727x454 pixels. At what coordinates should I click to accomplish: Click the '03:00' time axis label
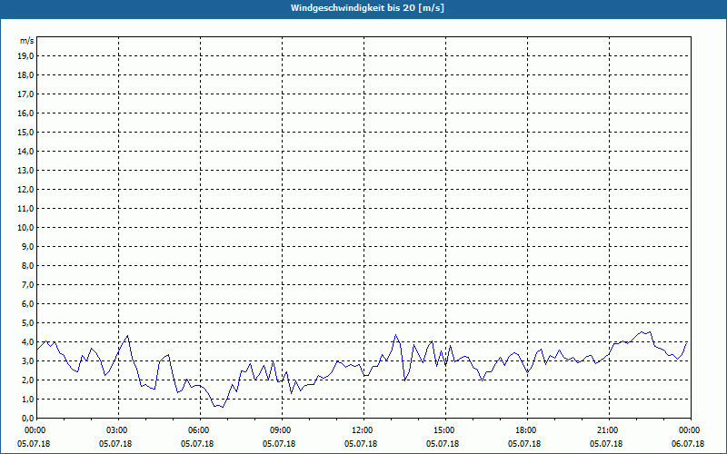coord(119,429)
